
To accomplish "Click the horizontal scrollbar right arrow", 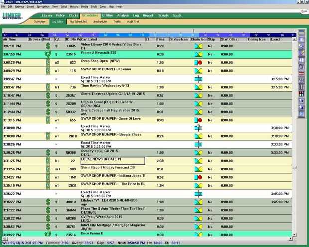I will 290,239.
